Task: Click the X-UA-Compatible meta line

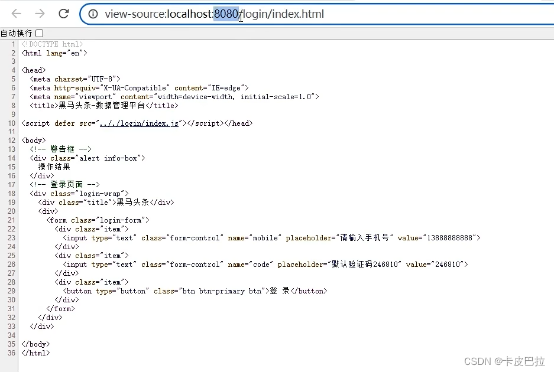Action: click(139, 88)
